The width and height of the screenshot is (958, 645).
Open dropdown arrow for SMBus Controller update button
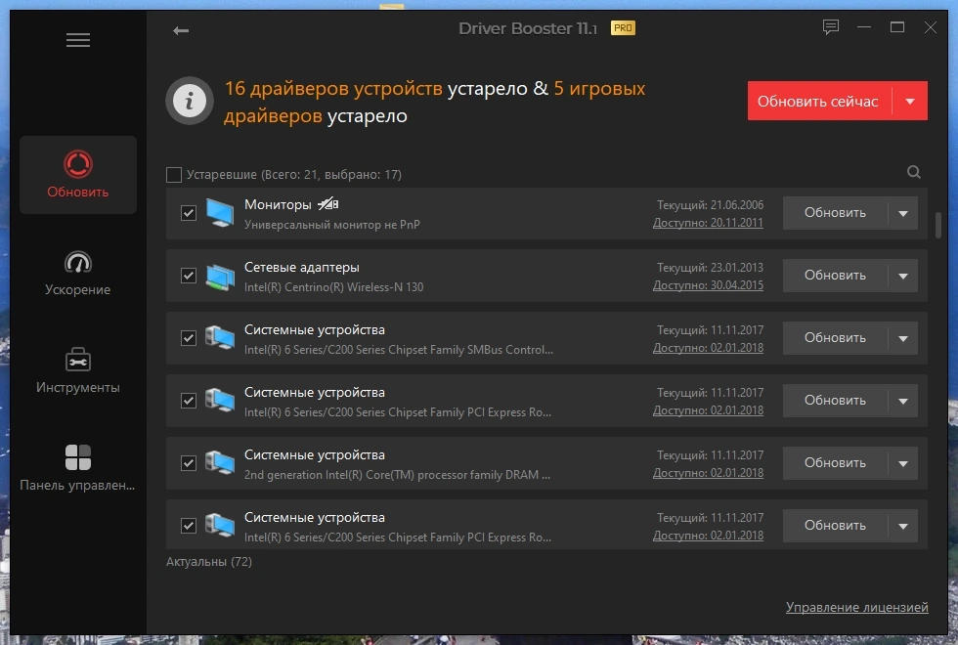[x=903, y=338]
